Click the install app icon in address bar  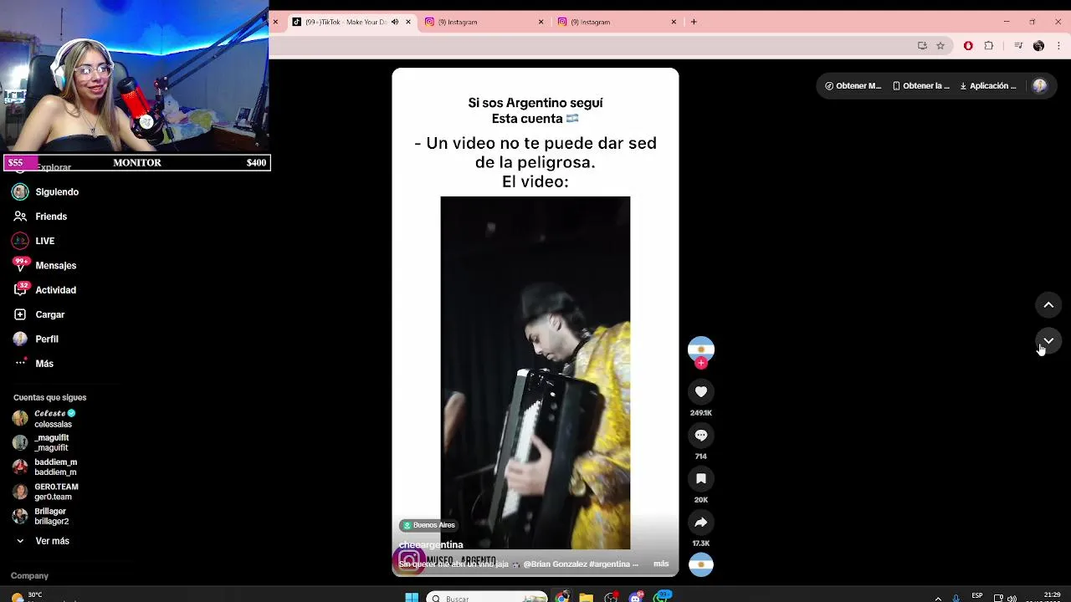(x=922, y=46)
